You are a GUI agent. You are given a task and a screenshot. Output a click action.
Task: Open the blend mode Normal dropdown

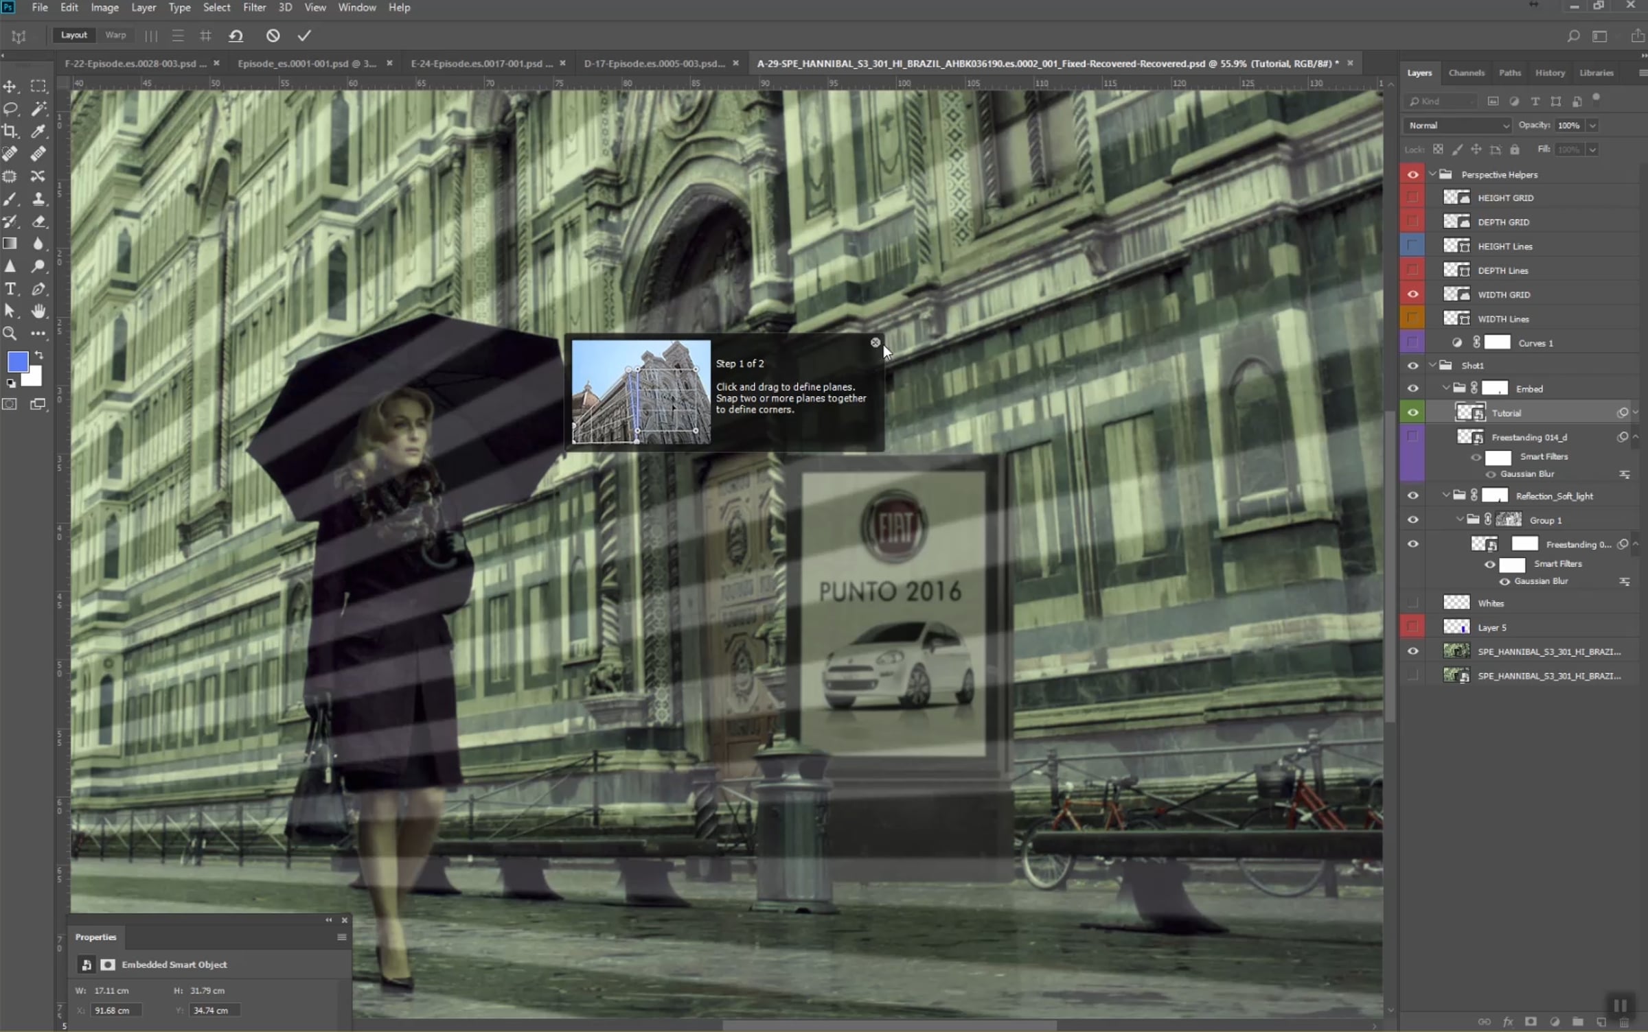click(x=1457, y=126)
